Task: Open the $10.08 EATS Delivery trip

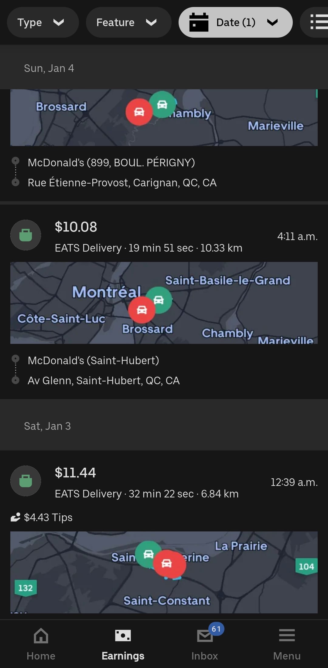Action: click(x=149, y=237)
